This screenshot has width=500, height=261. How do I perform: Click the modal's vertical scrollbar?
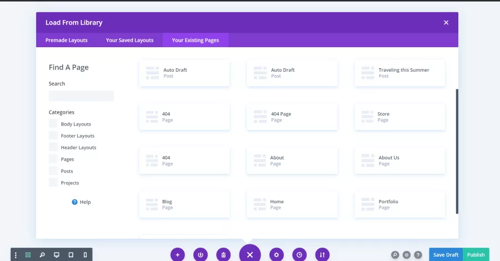click(x=457, y=152)
